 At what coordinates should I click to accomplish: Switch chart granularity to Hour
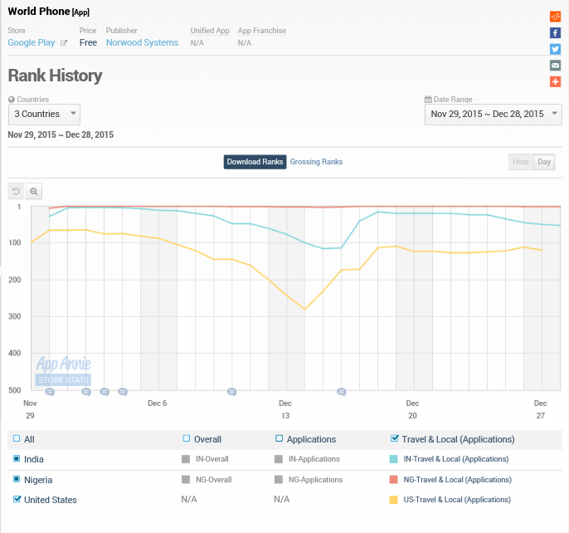(520, 162)
